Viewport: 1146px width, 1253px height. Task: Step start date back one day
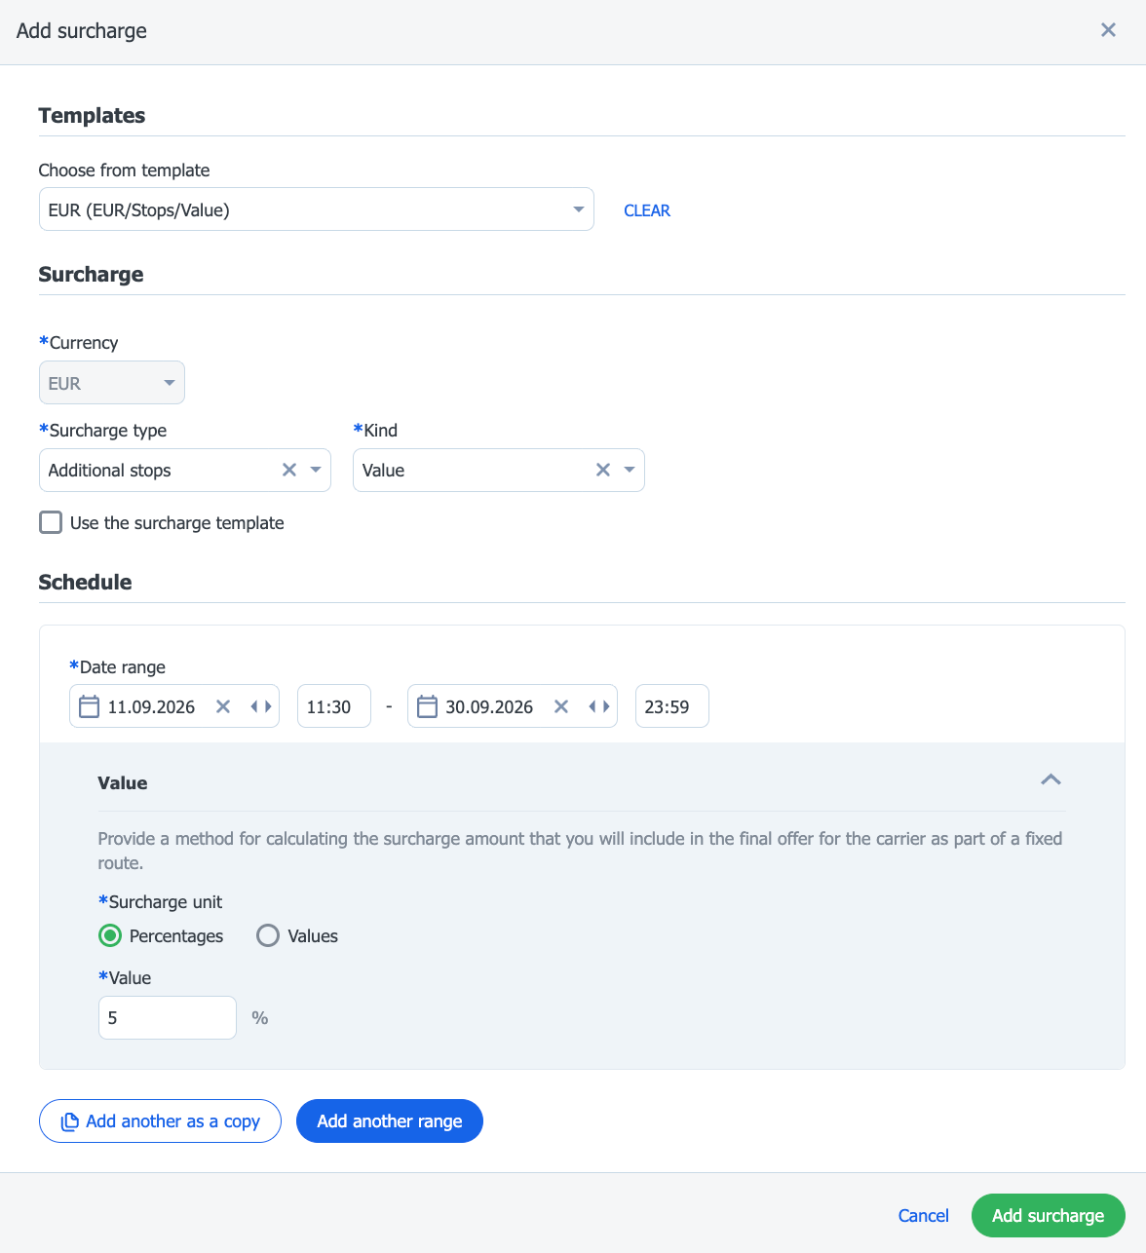click(x=254, y=706)
